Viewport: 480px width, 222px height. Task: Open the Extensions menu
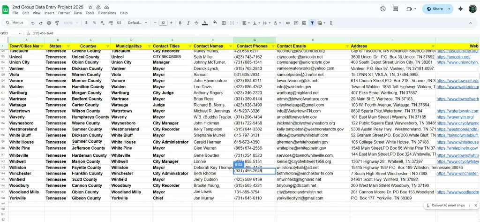pyautogui.click(x=107, y=13)
